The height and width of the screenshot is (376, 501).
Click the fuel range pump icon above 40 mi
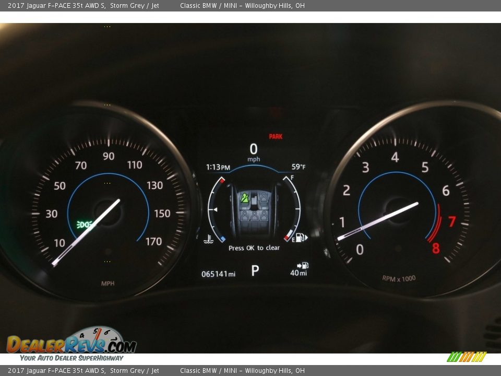pyautogui.click(x=303, y=265)
